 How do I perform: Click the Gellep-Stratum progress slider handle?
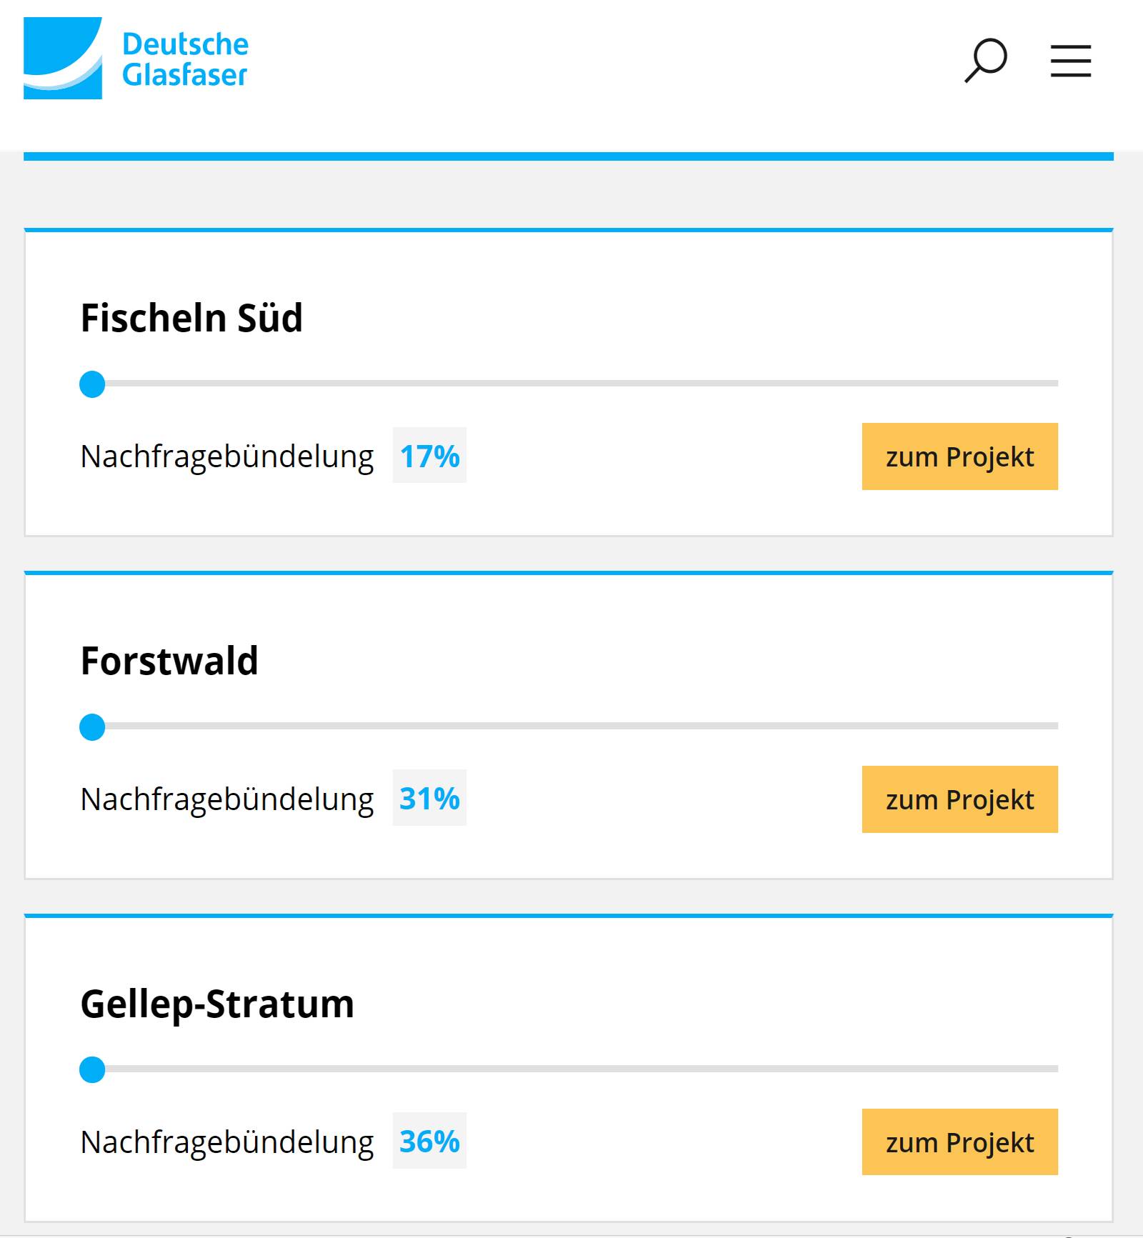(x=91, y=1070)
